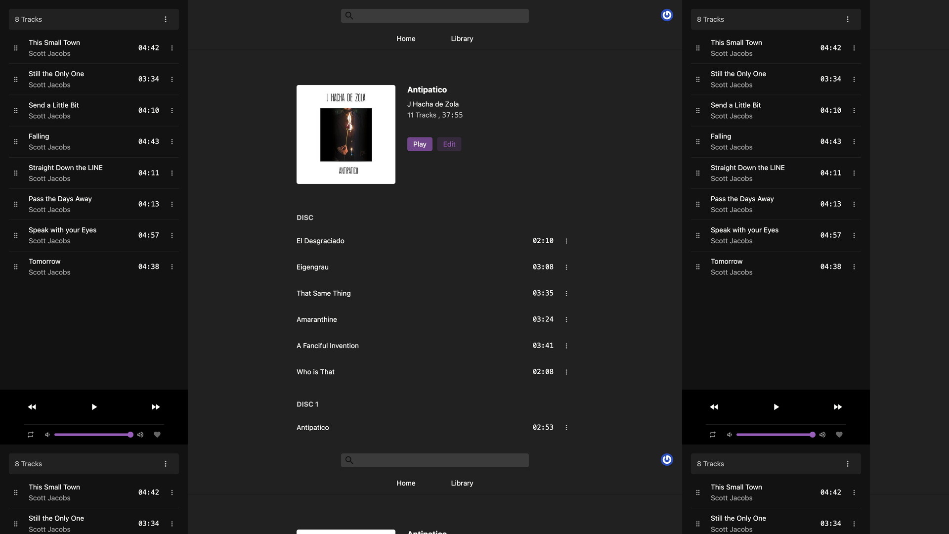Skip to previous track in right player

coord(714,407)
